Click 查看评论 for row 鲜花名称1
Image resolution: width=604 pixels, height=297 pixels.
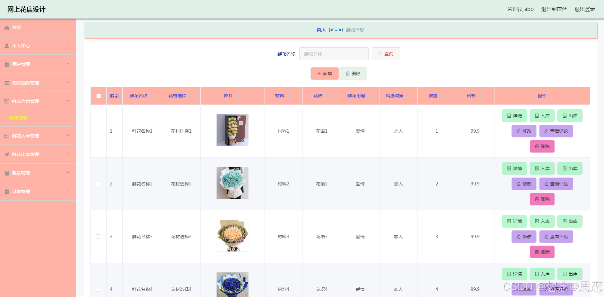tap(556, 131)
